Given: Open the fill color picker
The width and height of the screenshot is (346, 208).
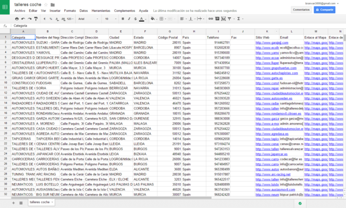Looking at the screenshot, I should [x=152, y=19].
